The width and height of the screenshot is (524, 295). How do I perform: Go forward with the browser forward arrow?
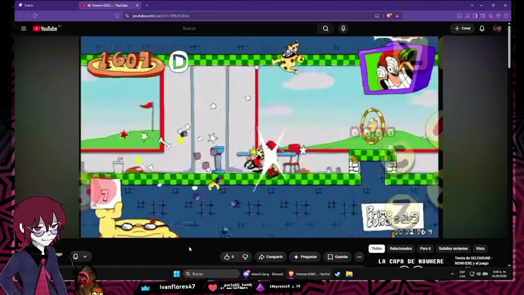click(27, 16)
